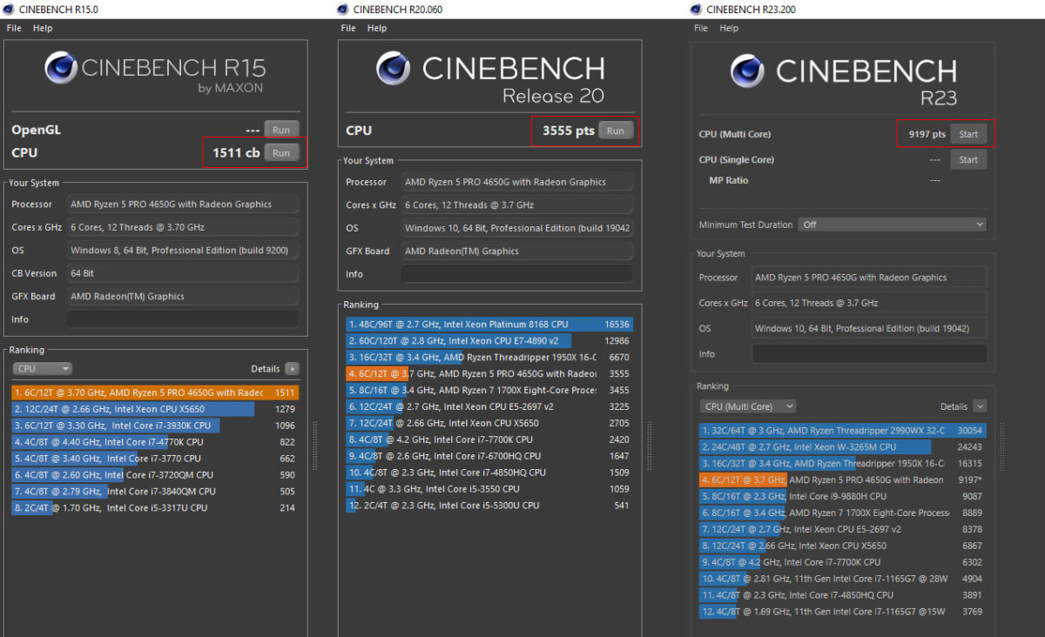Screen dimensions: 1045x637
Task: Open File menu in Cinebench R20 window
Action: pyautogui.click(x=348, y=28)
